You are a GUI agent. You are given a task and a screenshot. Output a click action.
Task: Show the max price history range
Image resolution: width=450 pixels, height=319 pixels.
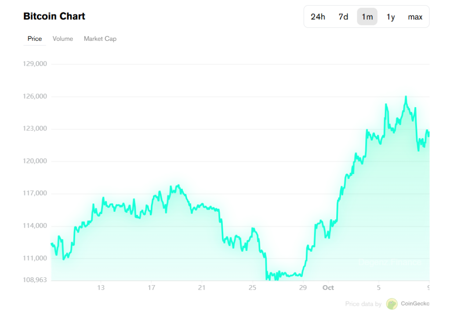pyautogui.click(x=415, y=17)
